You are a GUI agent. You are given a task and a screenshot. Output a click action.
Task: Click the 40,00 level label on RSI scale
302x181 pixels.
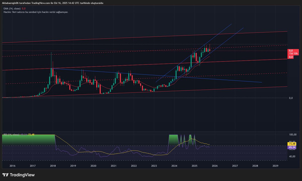292,156
